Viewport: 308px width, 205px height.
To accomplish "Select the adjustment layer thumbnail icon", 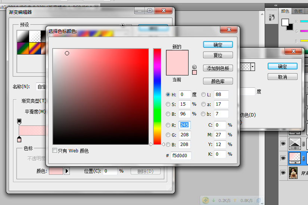I will [295, 144].
